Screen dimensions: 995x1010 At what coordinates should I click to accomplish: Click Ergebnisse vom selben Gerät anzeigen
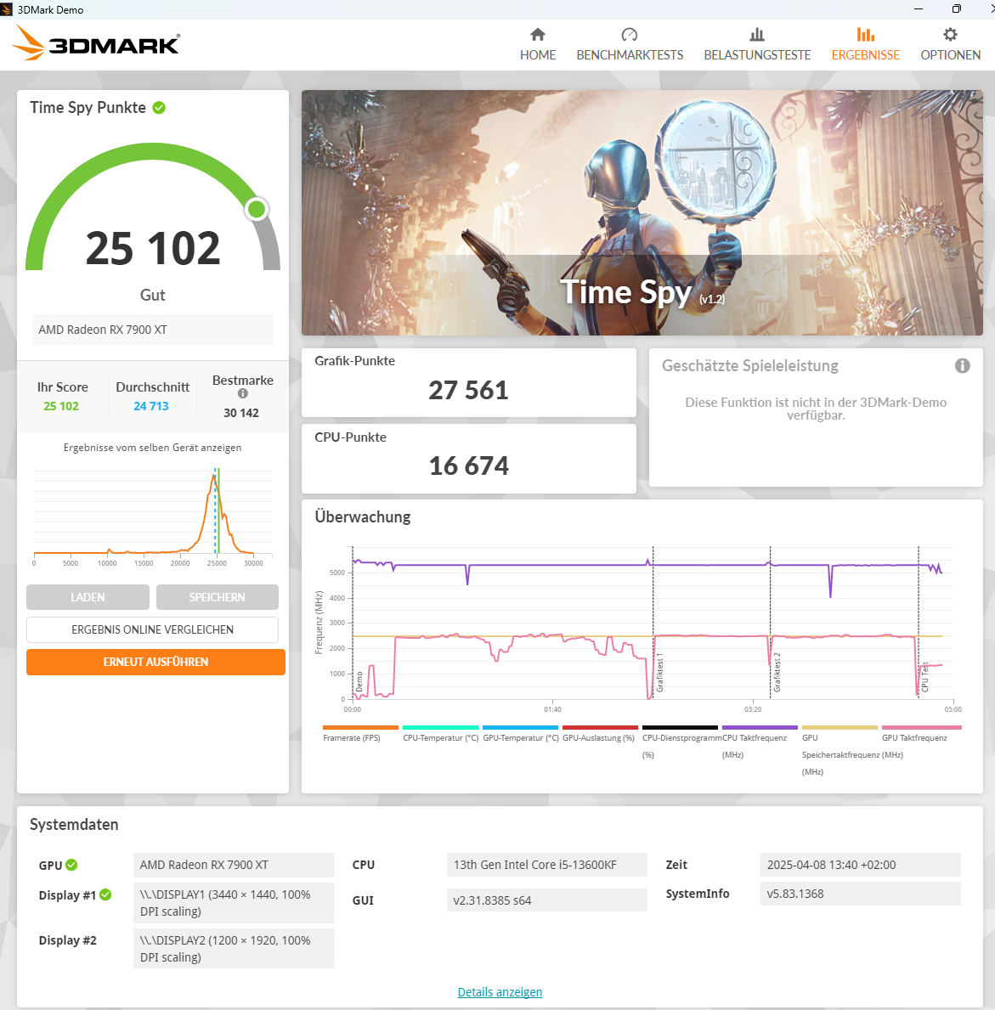152,448
